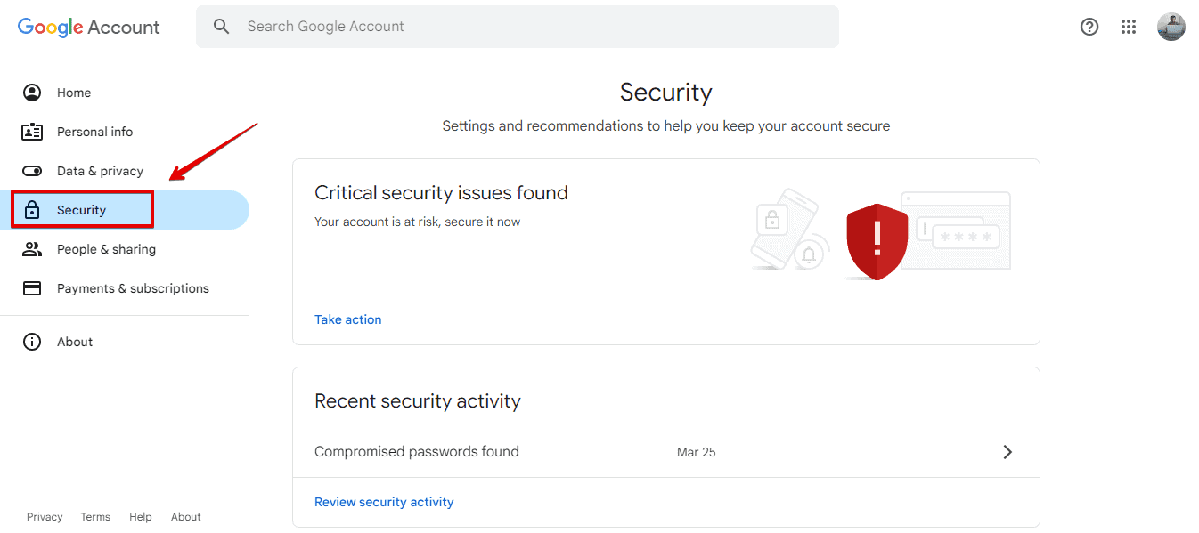Click the Terms footer link
The height and width of the screenshot is (533, 1199).
click(x=95, y=517)
